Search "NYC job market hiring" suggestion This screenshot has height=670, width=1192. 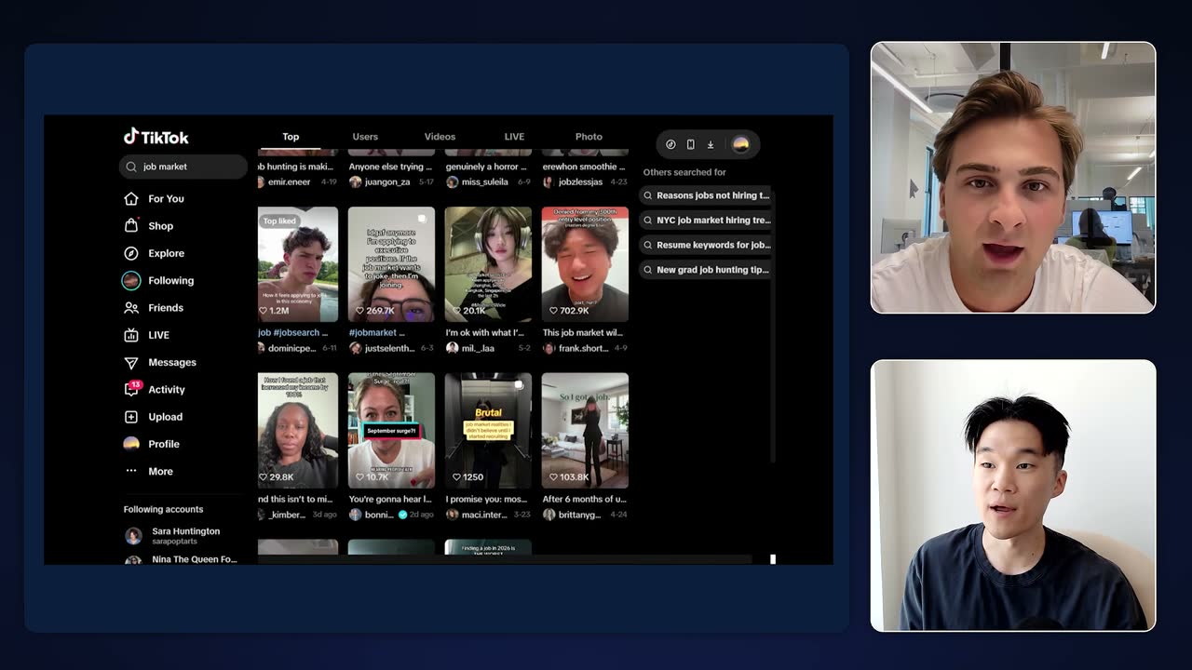click(707, 221)
